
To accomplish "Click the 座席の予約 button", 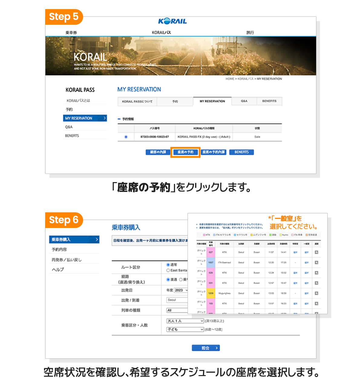I will [x=185, y=152].
